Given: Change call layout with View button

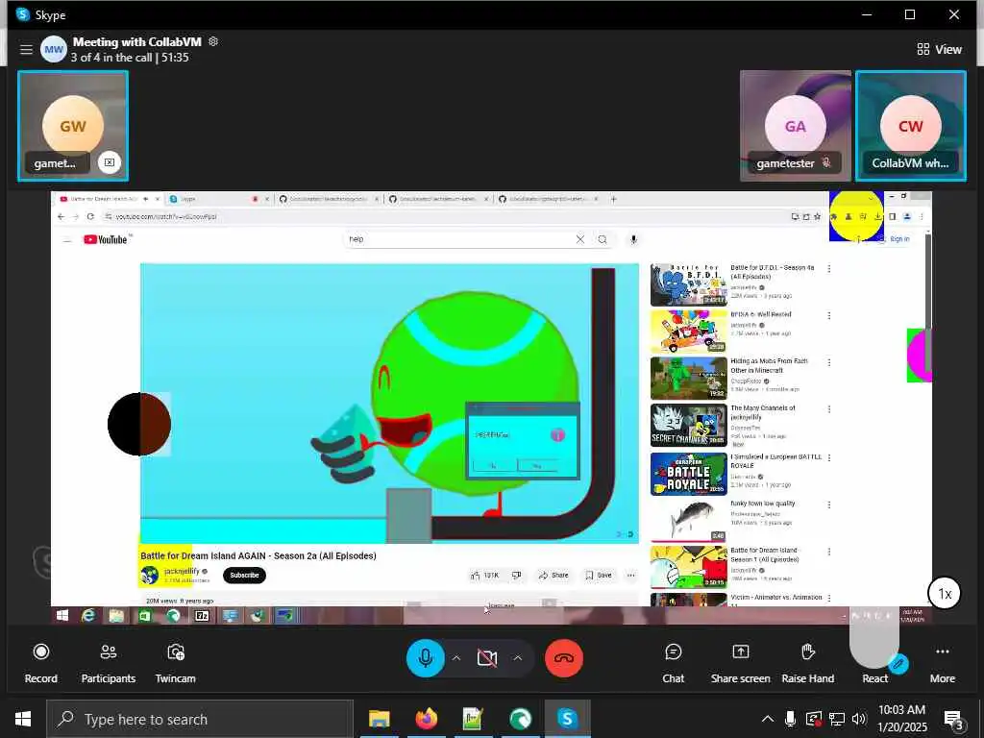Looking at the screenshot, I should [x=939, y=49].
